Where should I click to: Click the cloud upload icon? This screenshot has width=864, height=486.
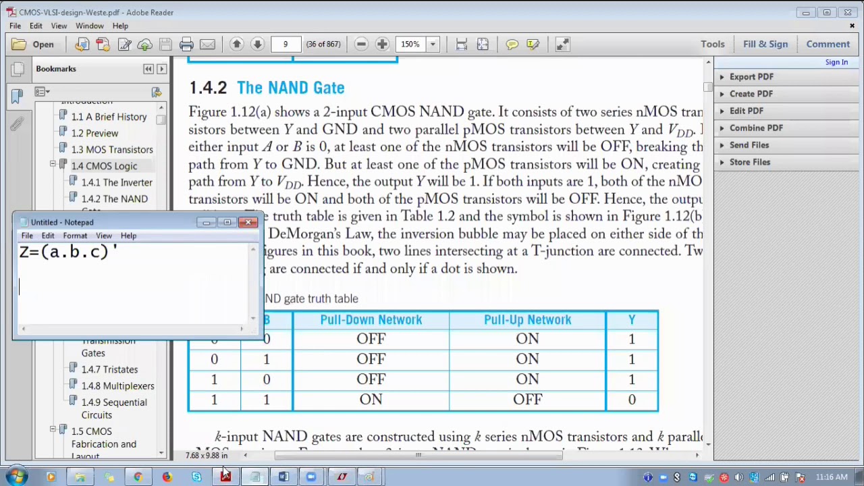[x=144, y=45]
